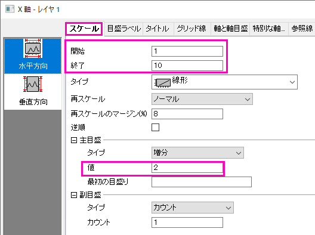This screenshot has width=315, height=235.
Task: Click the 再スケール label text
Action: pos(88,99)
